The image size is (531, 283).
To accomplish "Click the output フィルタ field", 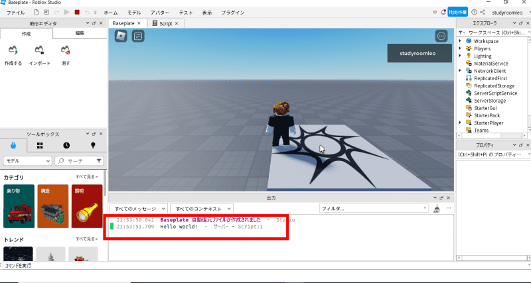I will pos(374,209).
